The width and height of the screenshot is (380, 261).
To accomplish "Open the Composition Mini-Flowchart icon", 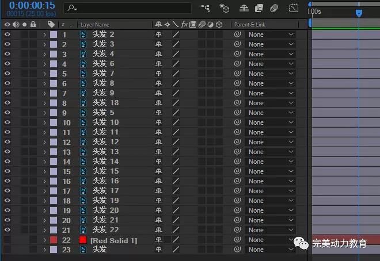I will click(x=205, y=8).
